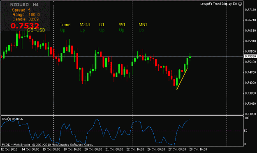Click the 0.77120 price scale value

(x=250, y=10)
